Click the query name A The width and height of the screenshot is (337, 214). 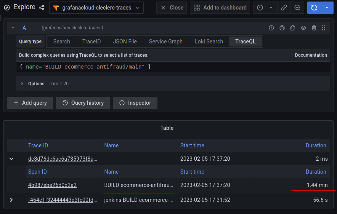coord(24,28)
